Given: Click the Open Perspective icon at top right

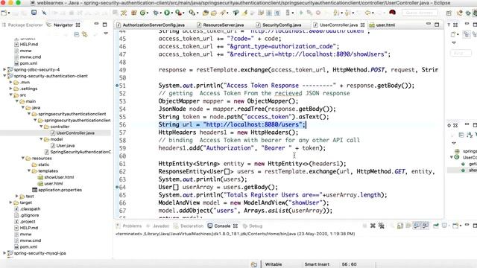Looking at the screenshot, I should (449, 13).
